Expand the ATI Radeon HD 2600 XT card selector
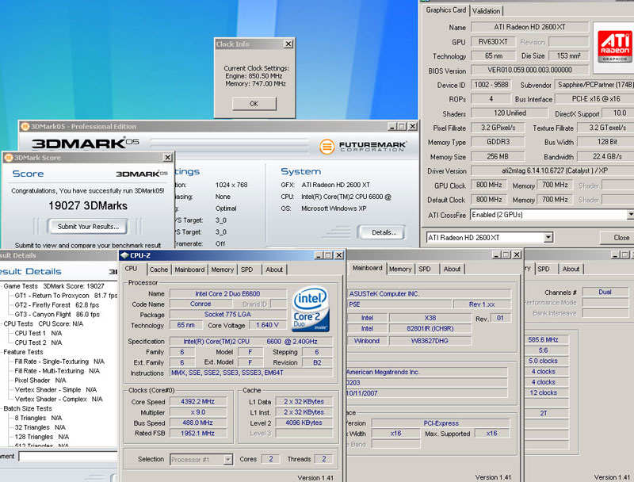 click(548, 237)
